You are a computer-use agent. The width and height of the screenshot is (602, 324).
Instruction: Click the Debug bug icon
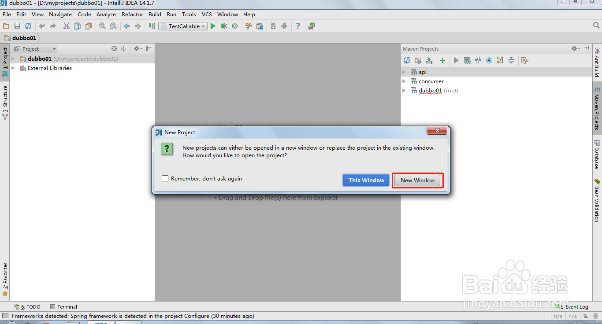(x=224, y=26)
